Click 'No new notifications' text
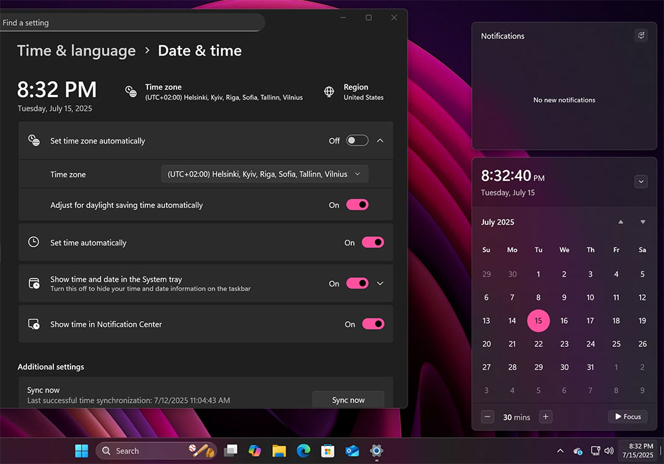The height and width of the screenshot is (464, 664). (x=564, y=100)
